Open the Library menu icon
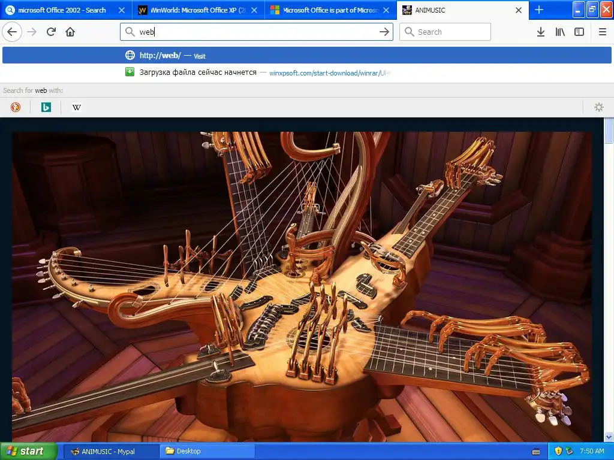614x460 pixels. click(x=560, y=32)
